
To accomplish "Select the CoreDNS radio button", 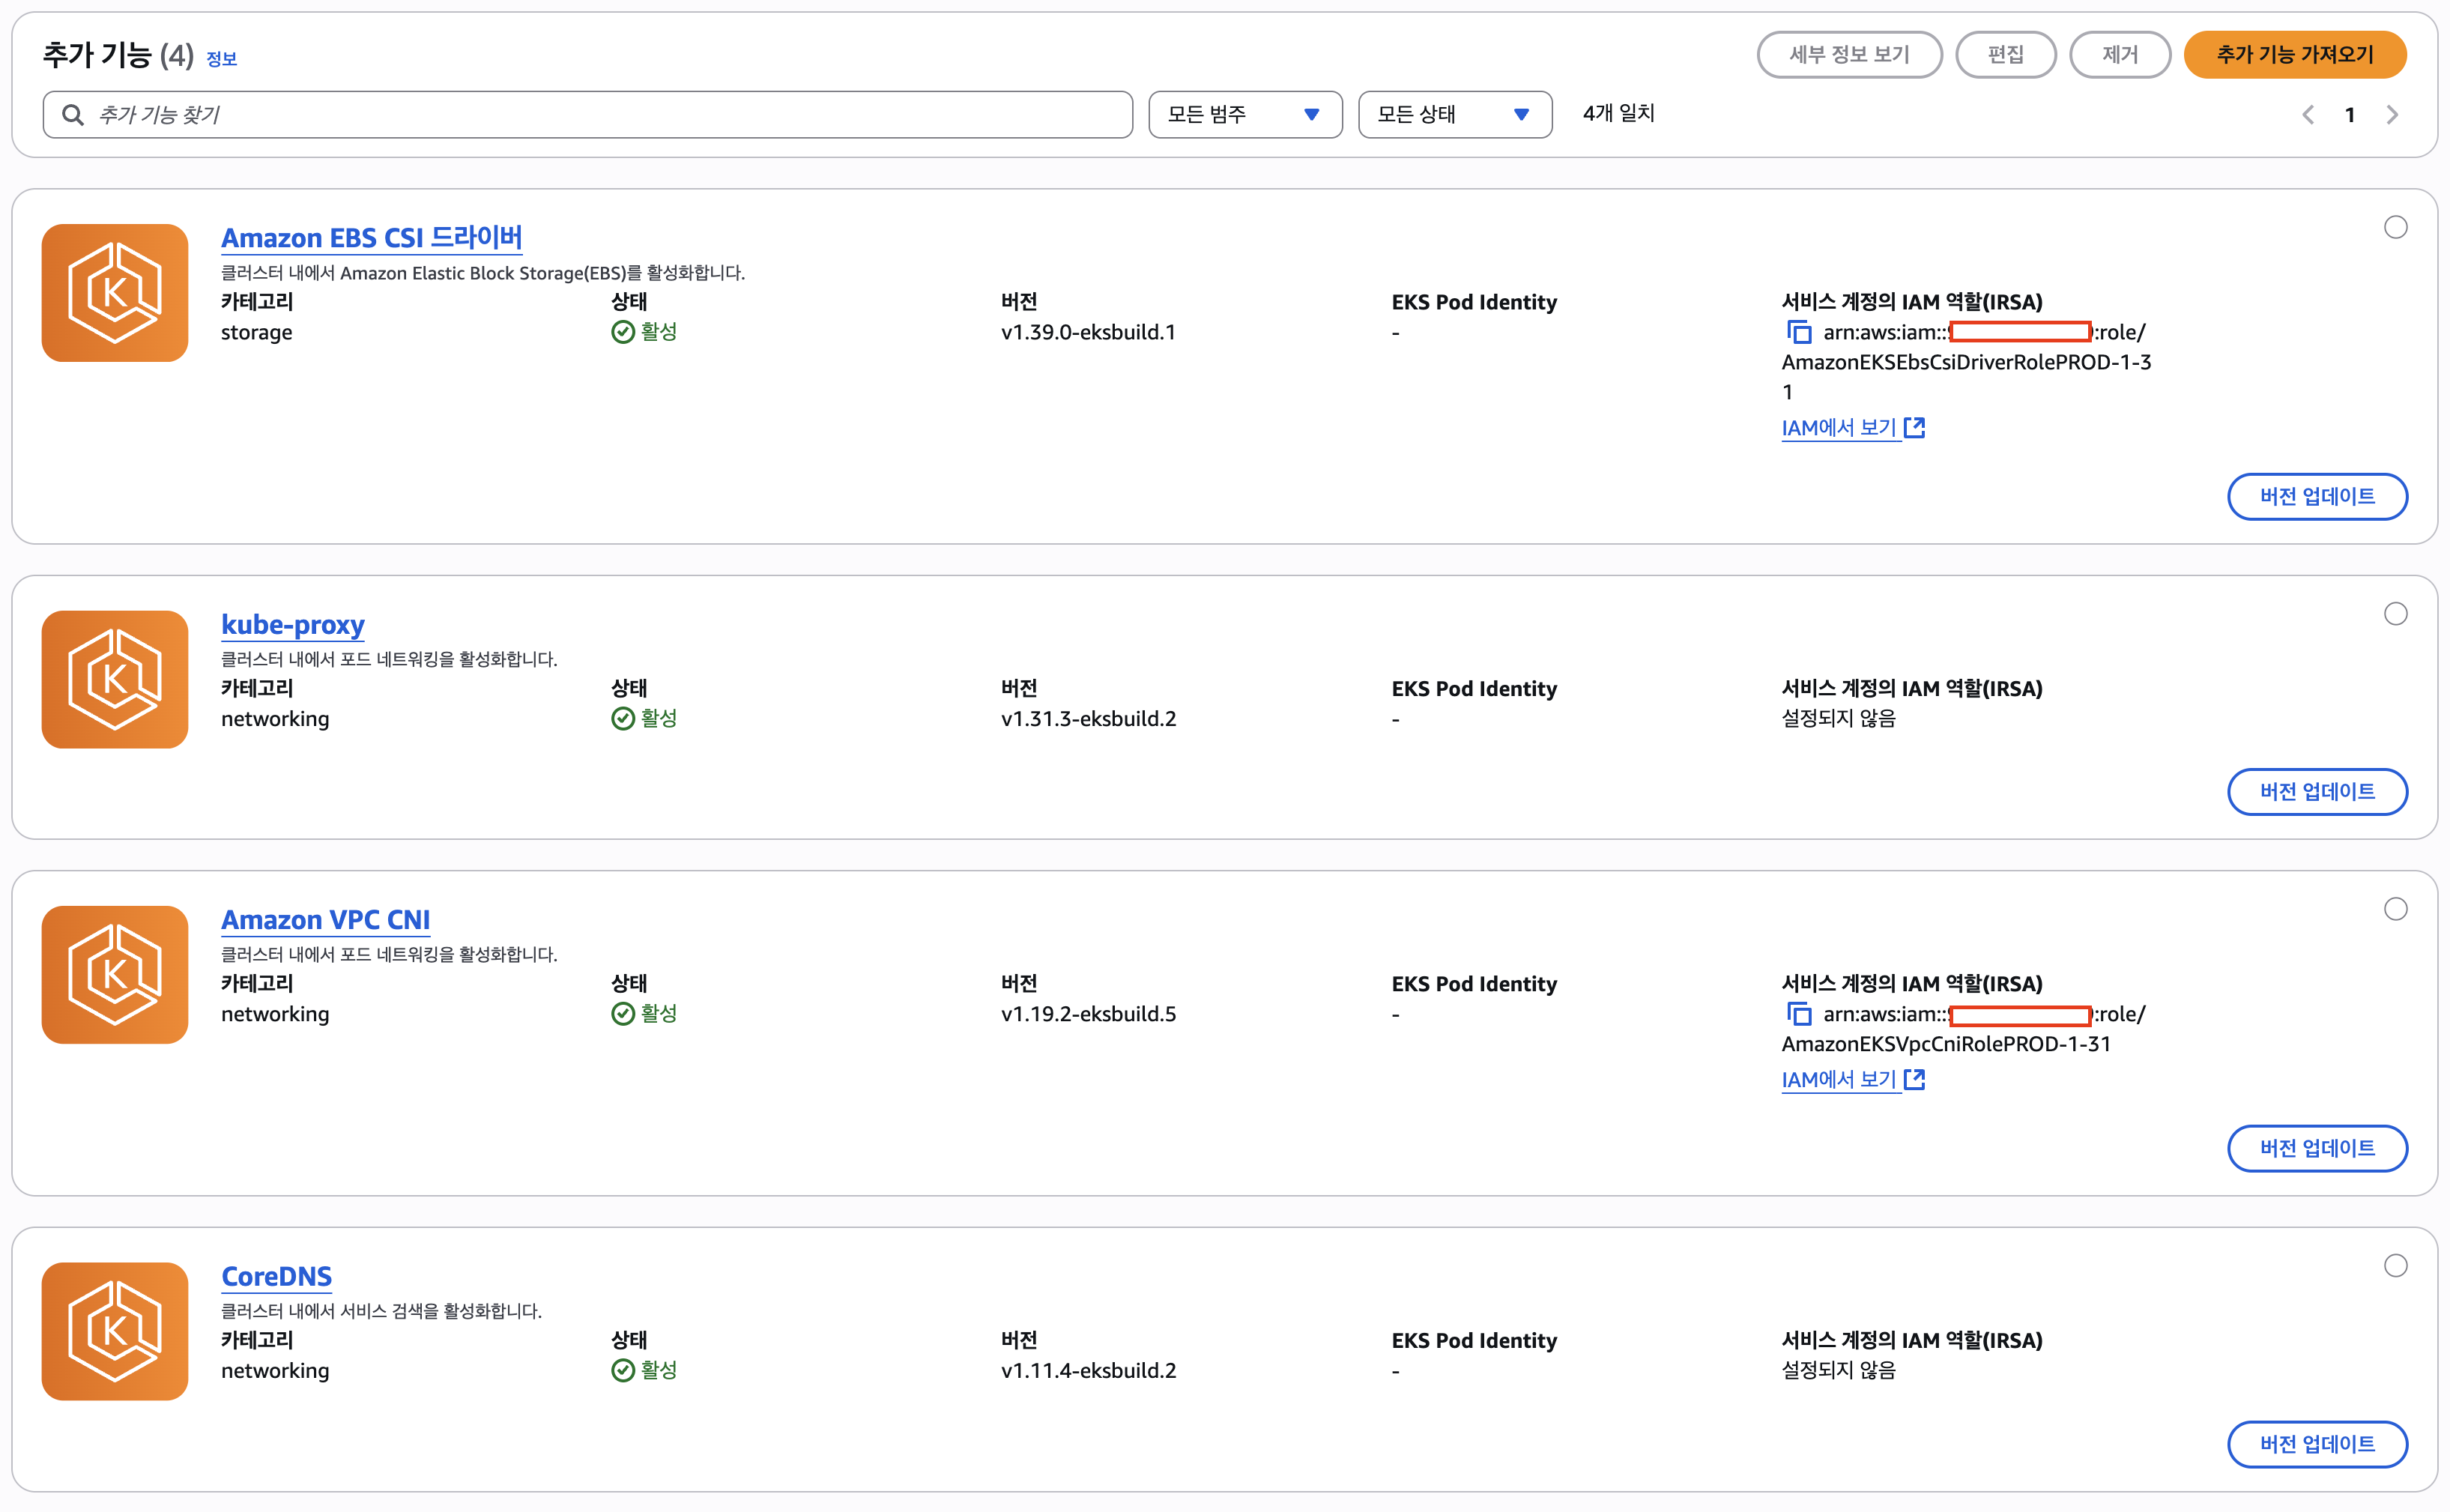I will click(2395, 1265).
